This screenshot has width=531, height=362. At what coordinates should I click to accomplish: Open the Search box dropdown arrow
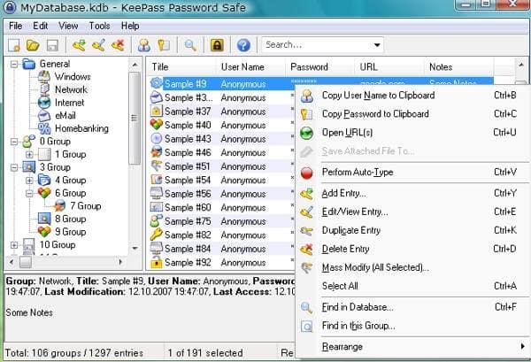tap(377, 44)
